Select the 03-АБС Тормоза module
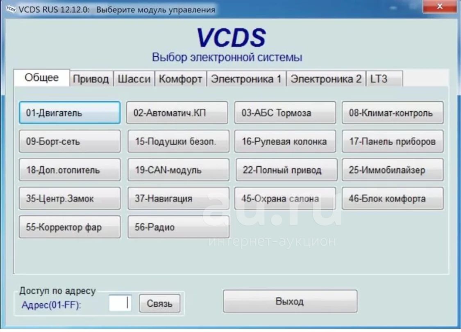The image size is (461, 332). [285, 113]
